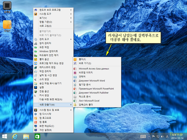Viewport: 187px width, 140px height.
Task: Click the volume icon in system tray
Action: coord(162,136)
